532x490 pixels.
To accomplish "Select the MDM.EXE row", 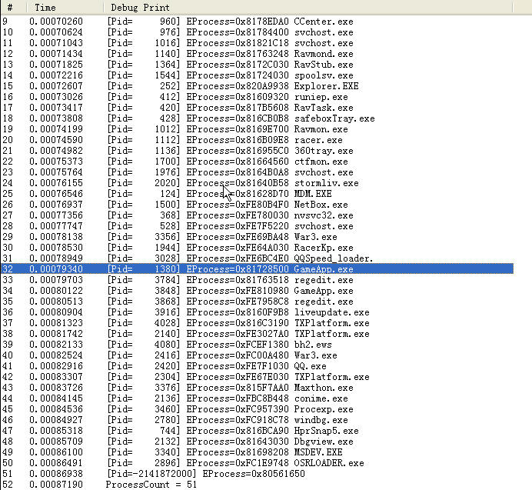I will point(258,194).
